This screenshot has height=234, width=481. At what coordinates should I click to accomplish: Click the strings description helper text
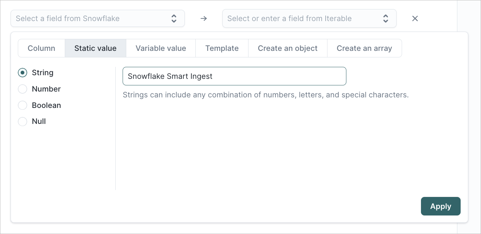pyautogui.click(x=266, y=95)
